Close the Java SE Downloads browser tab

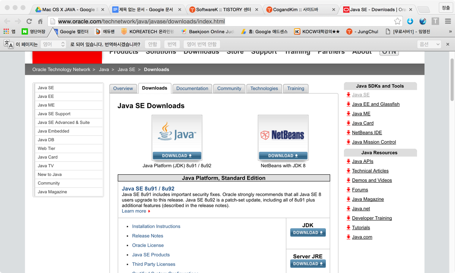411,9
